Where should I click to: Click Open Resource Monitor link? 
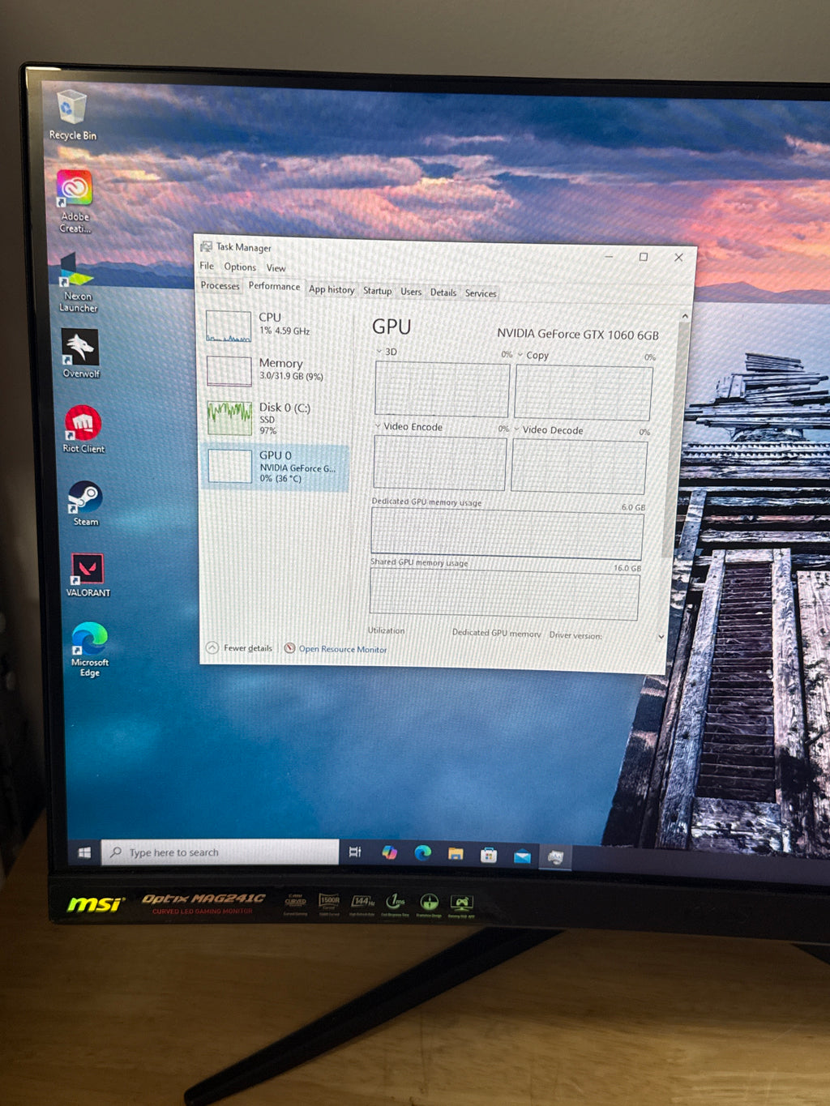[x=336, y=648]
